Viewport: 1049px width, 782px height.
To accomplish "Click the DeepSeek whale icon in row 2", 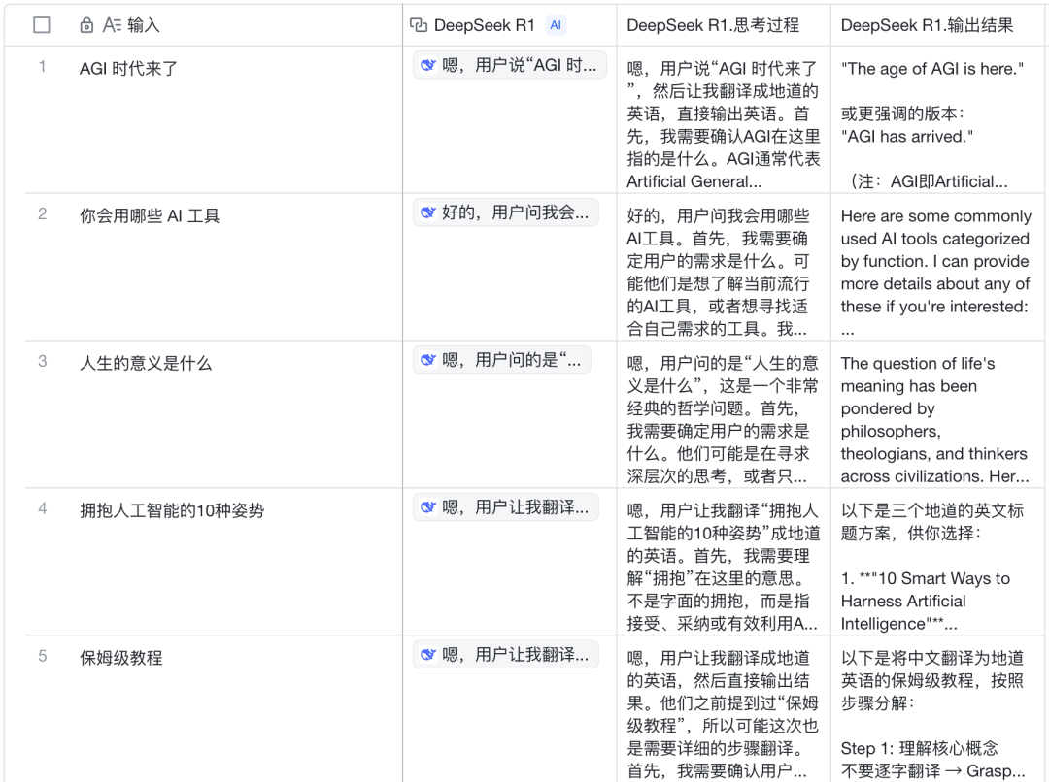I will tap(427, 212).
